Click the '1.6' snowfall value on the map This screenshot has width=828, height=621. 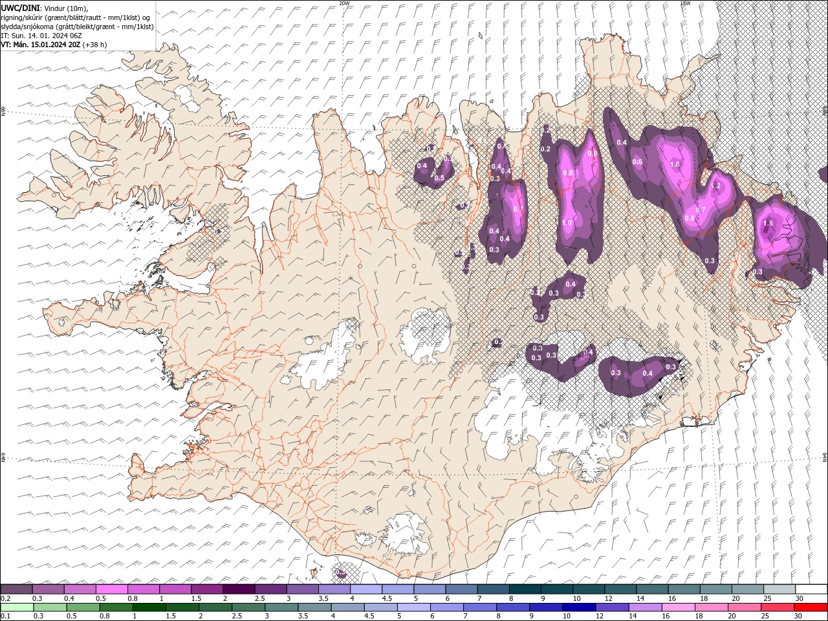[x=768, y=223]
